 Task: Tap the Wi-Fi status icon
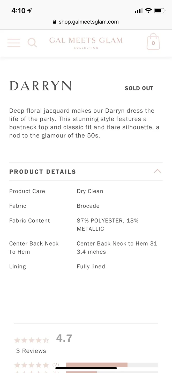148,11
